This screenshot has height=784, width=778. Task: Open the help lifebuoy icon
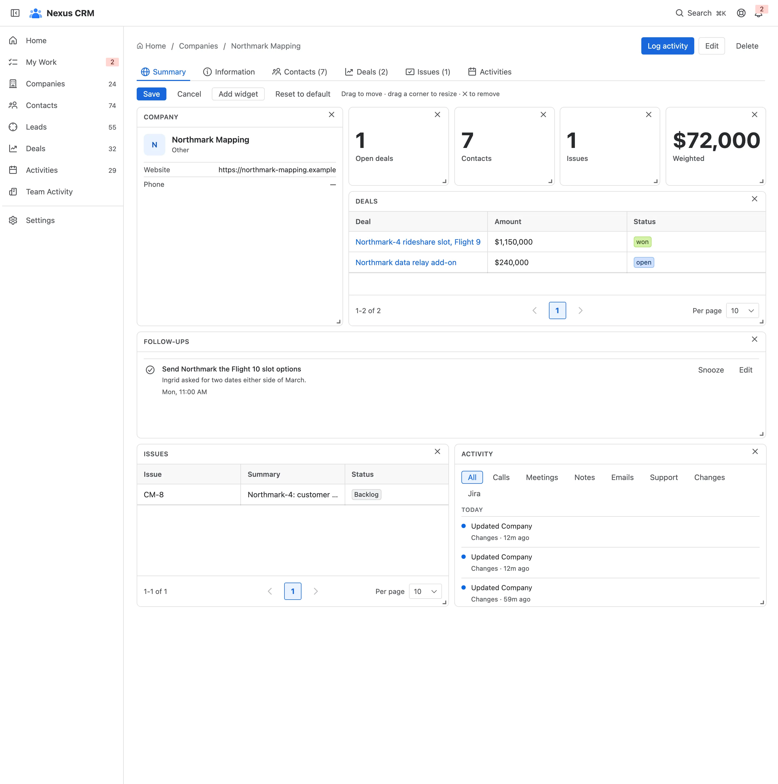[741, 13]
